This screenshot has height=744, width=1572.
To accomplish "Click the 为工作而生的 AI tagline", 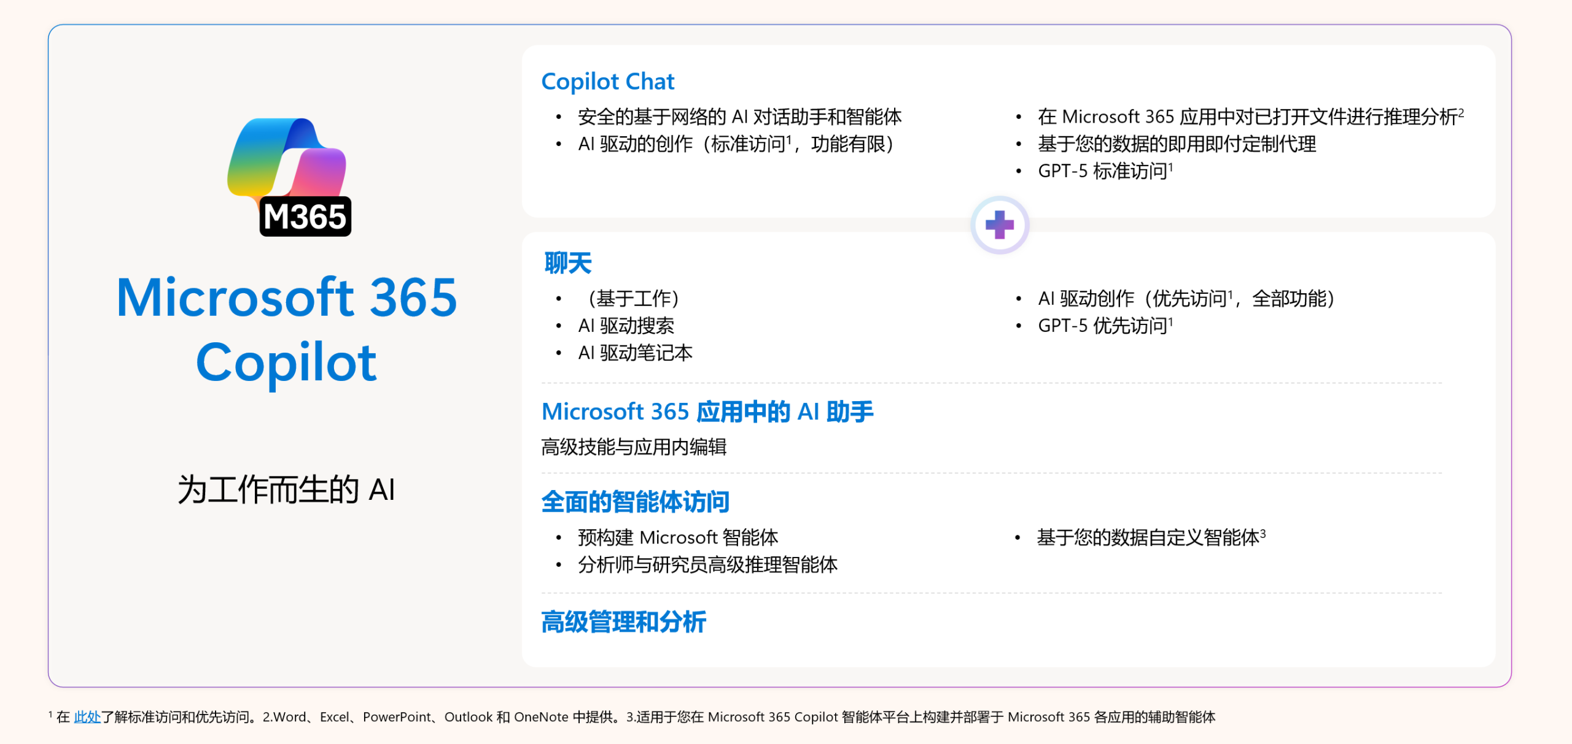I will pyautogui.click(x=286, y=489).
